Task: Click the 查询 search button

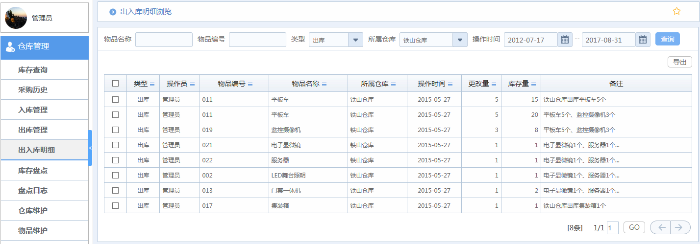Action: 667,39
